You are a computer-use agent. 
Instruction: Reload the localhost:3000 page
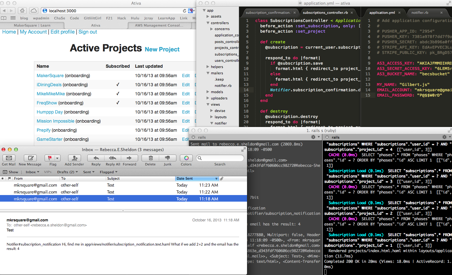[185, 11]
